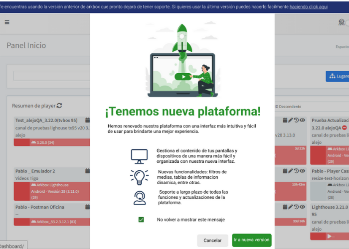Click the 3d 22h uptime label

(x=300, y=148)
